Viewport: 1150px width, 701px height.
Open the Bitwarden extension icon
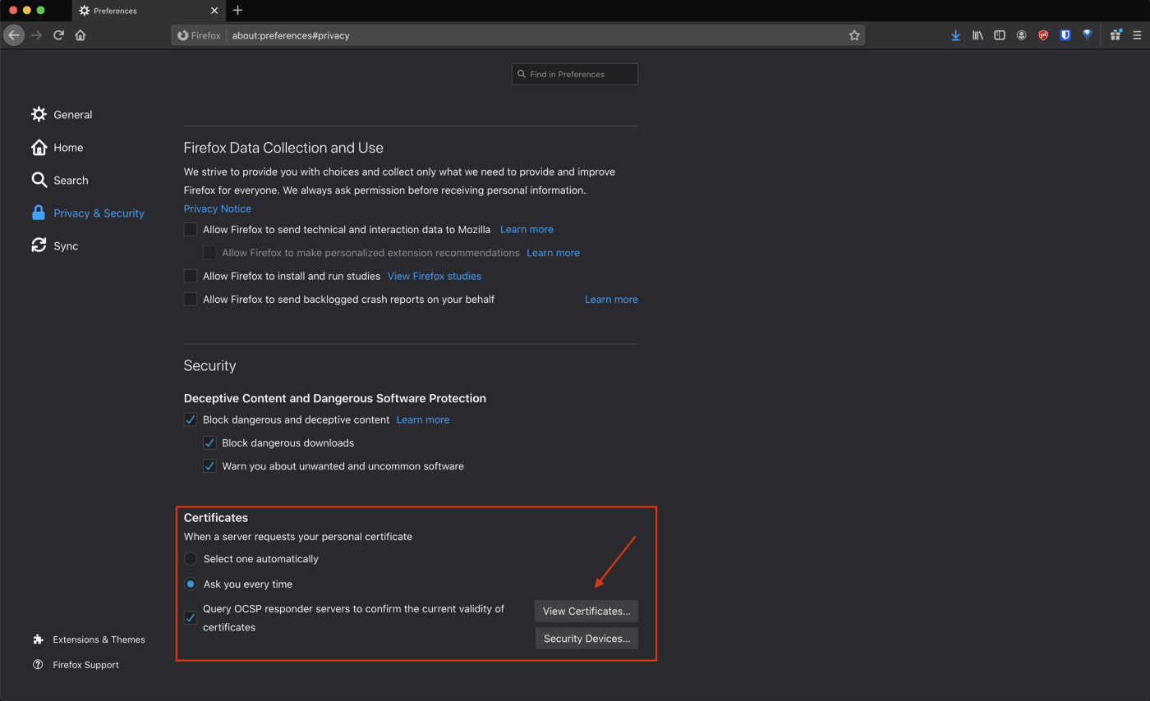coord(1065,35)
